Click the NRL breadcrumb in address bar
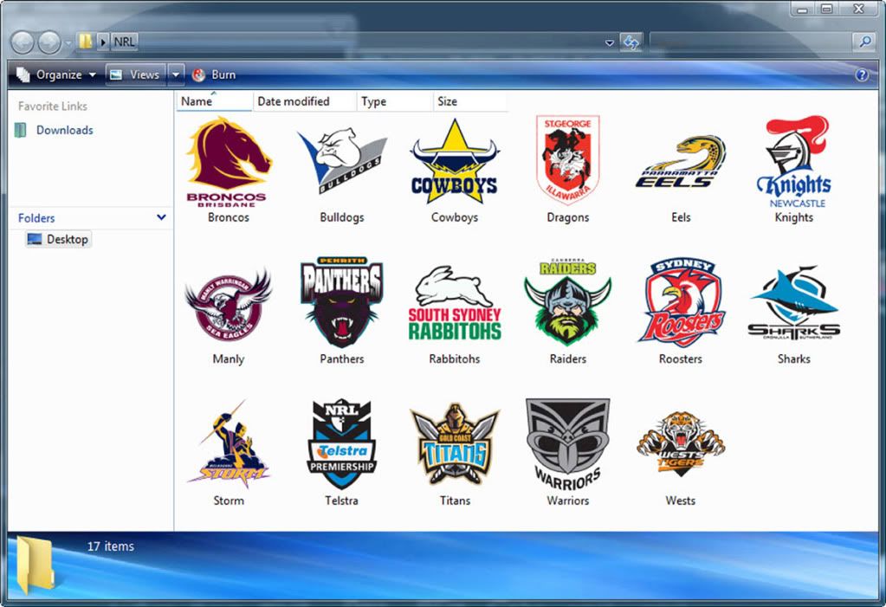The width and height of the screenshot is (886, 607). click(125, 42)
